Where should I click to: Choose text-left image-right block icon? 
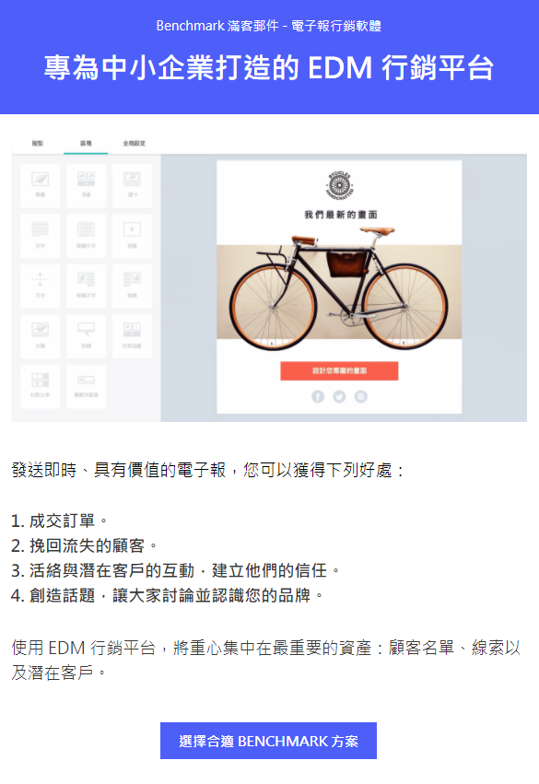click(132, 286)
